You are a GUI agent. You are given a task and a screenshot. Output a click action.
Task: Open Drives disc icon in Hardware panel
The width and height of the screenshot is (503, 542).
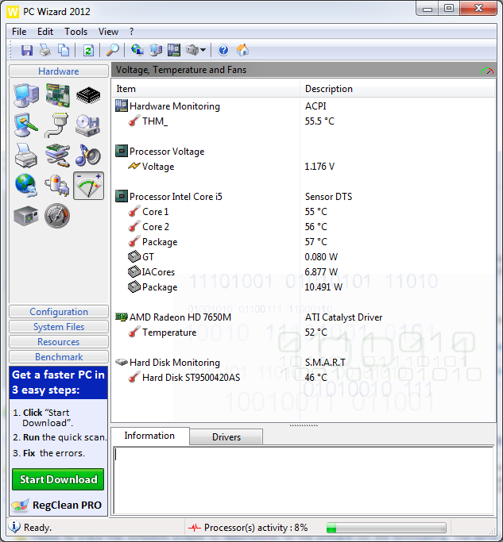[88, 125]
